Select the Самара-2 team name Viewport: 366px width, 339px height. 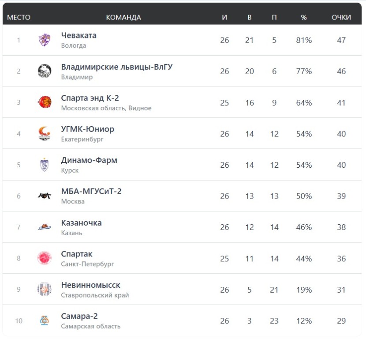point(79,316)
